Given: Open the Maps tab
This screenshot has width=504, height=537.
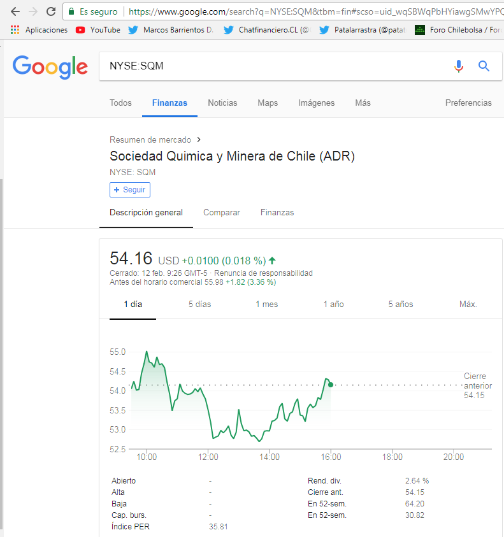Looking at the screenshot, I should 268,103.
